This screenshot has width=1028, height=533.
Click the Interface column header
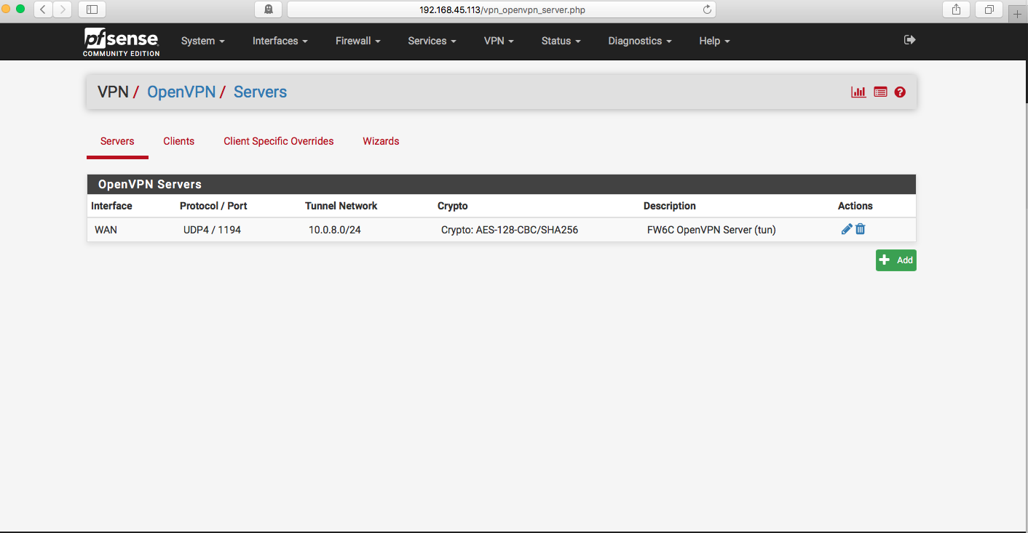(111, 206)
